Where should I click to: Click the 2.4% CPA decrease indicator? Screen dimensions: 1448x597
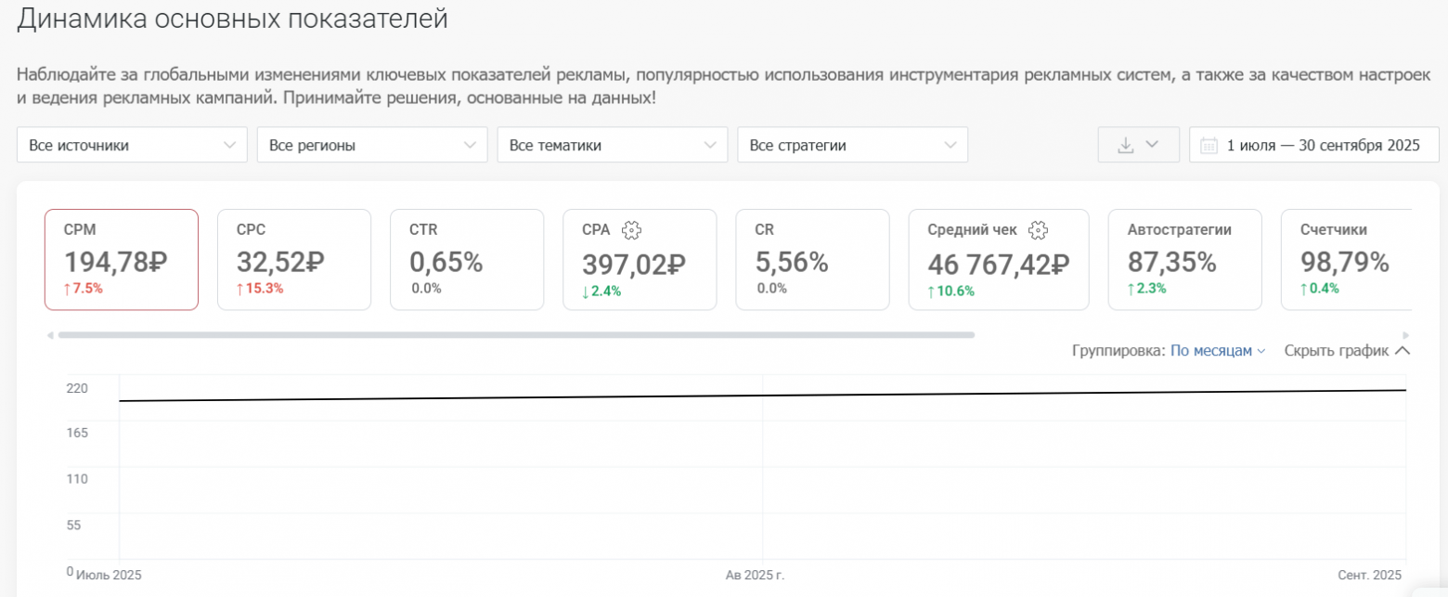coord(601,291)
